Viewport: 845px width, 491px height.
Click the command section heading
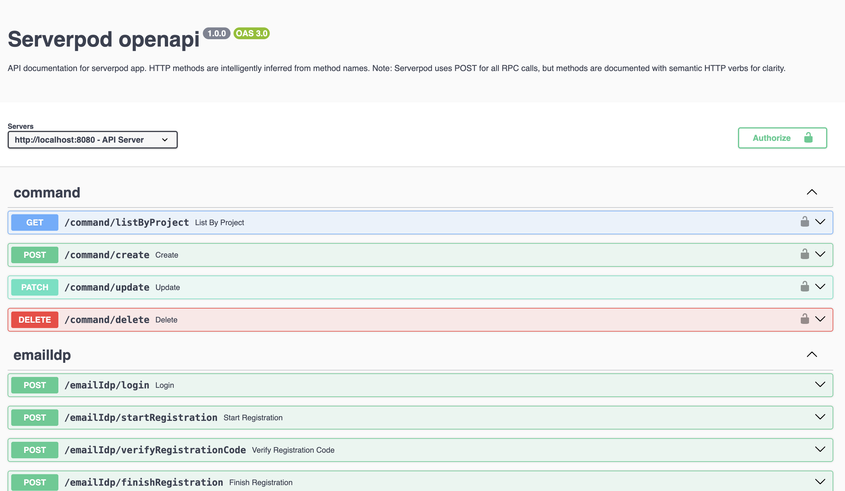pyautogui.click(x=47, y=193)
